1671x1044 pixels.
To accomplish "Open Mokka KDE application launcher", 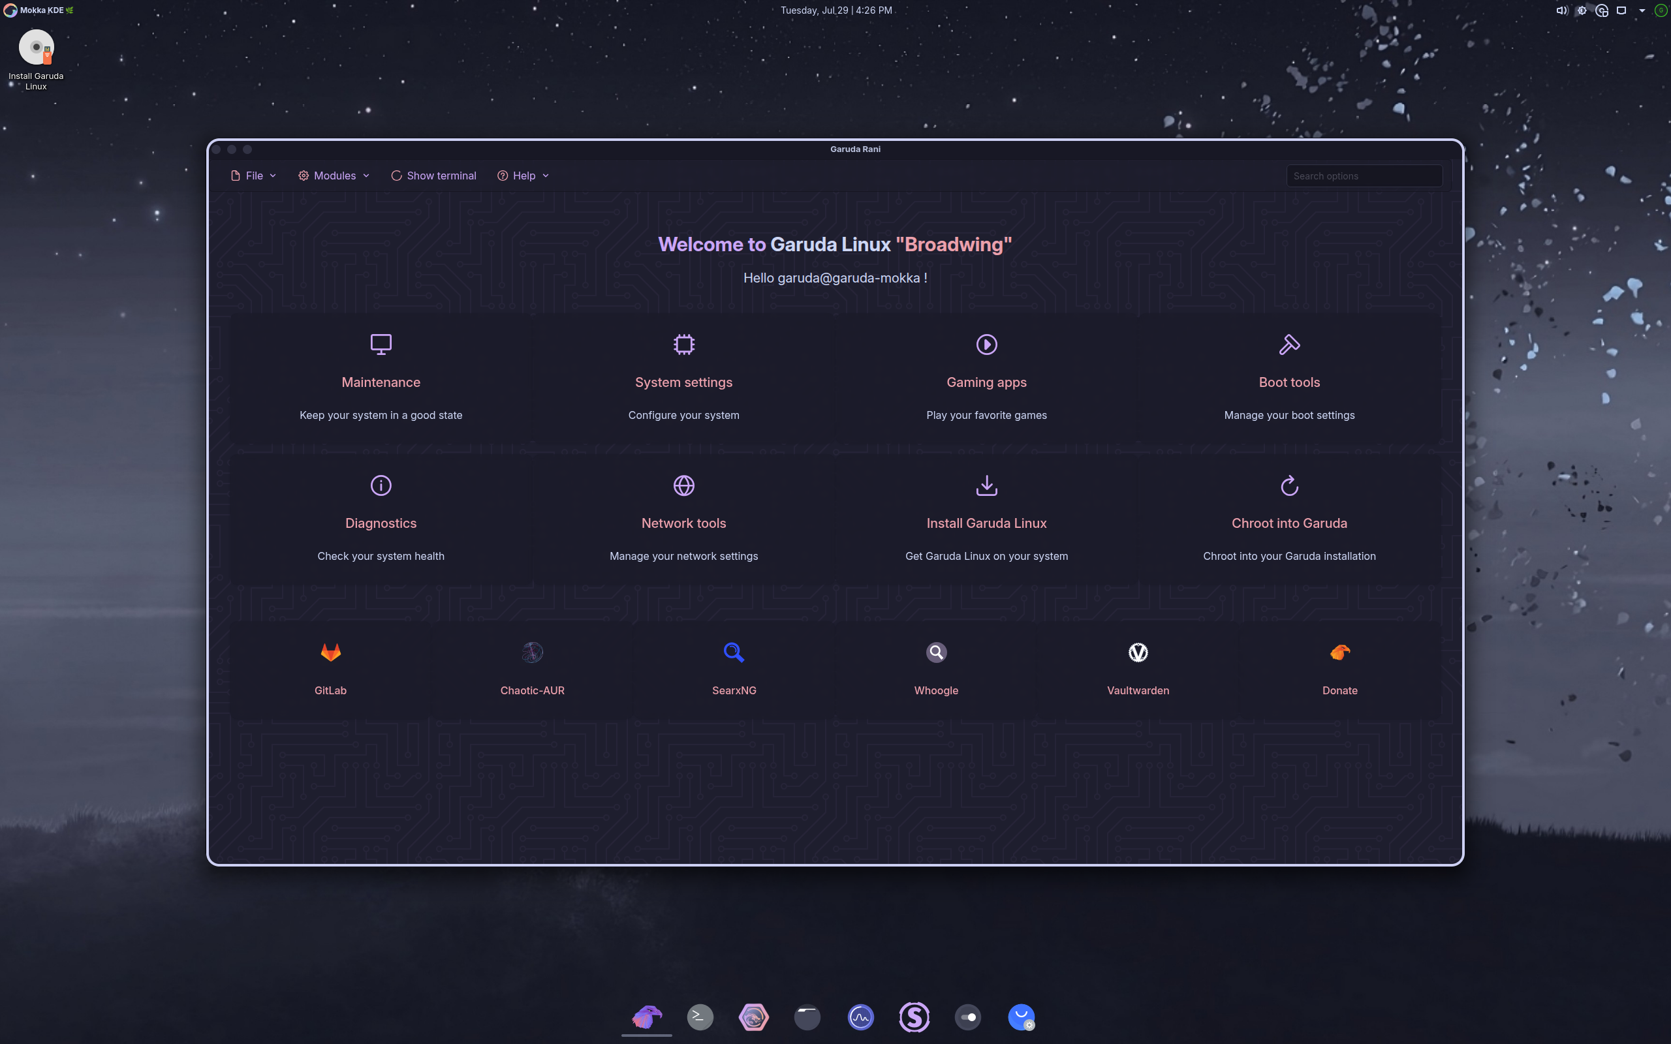I will coord(39,10).
